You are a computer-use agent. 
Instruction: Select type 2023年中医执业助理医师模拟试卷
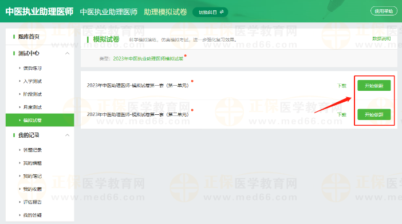(148, 58)
